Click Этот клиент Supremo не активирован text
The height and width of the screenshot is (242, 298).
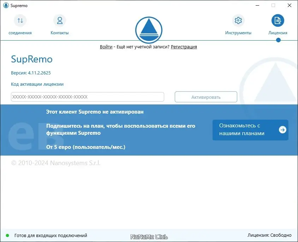95,112
